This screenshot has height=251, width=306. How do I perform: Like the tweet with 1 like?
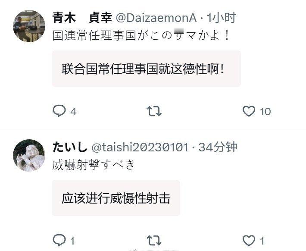[x=249, y=241]
